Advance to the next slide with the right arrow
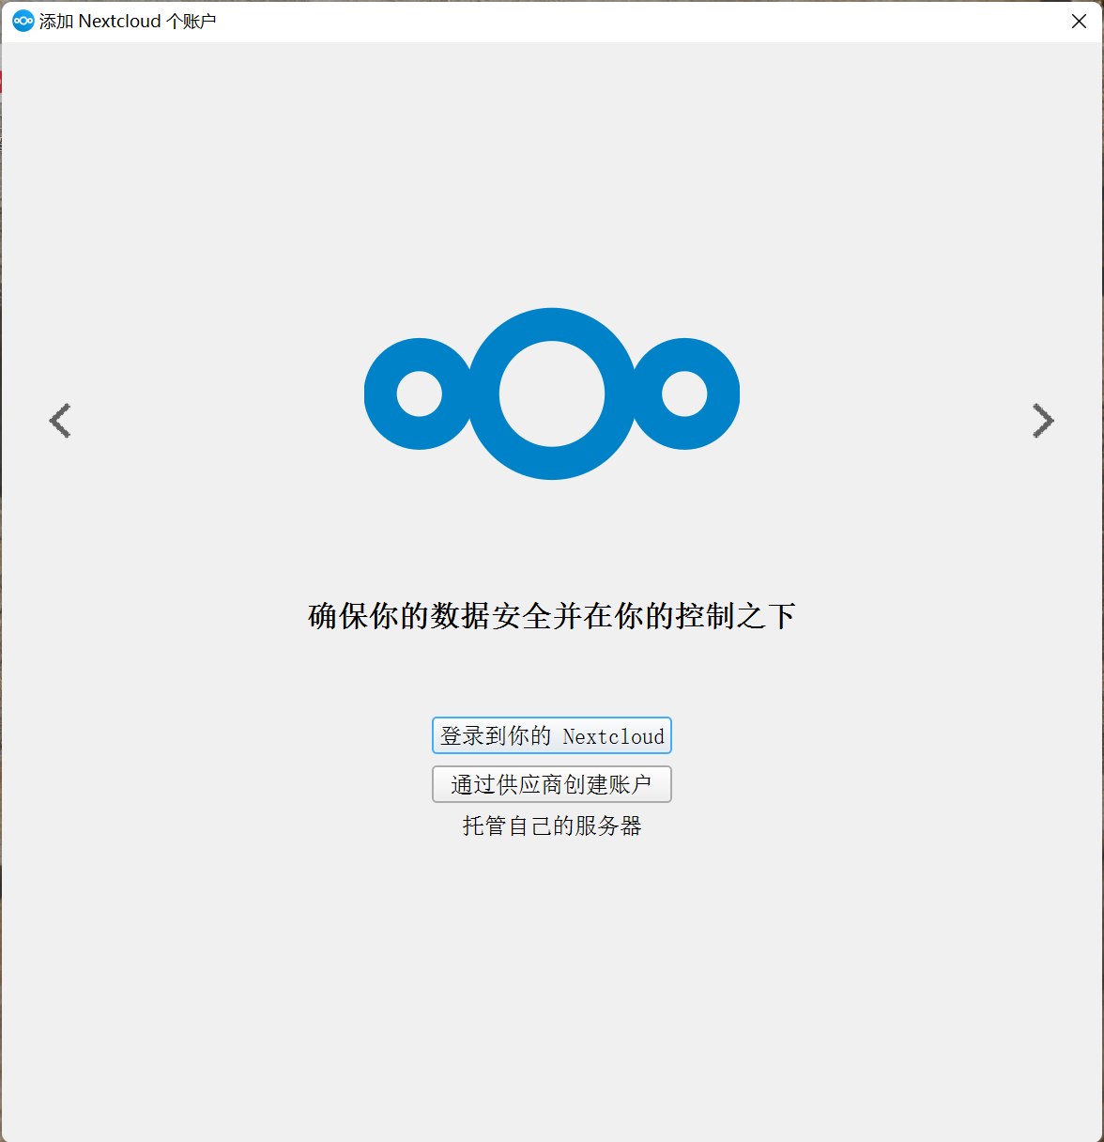This screenshot has height=1142, width=1104. 1043,421
